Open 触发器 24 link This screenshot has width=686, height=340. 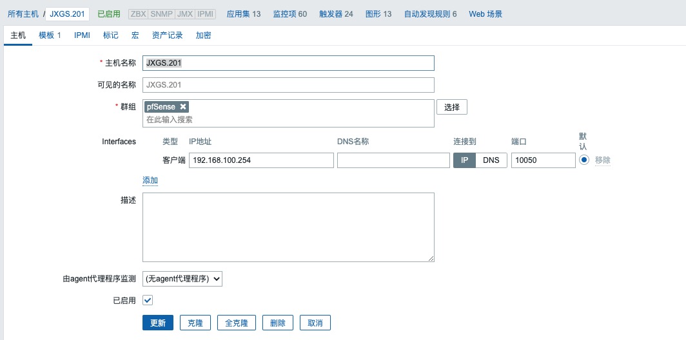(x=336, y=14)
